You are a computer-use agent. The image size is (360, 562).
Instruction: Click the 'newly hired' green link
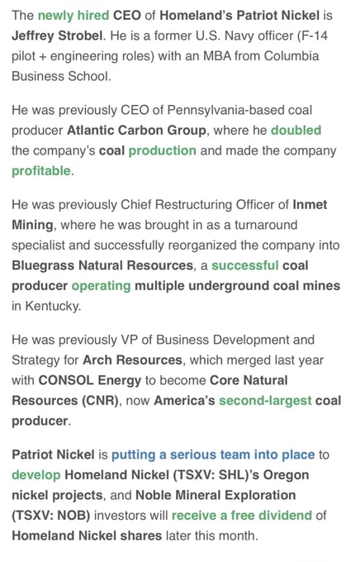tap(73, 16)
